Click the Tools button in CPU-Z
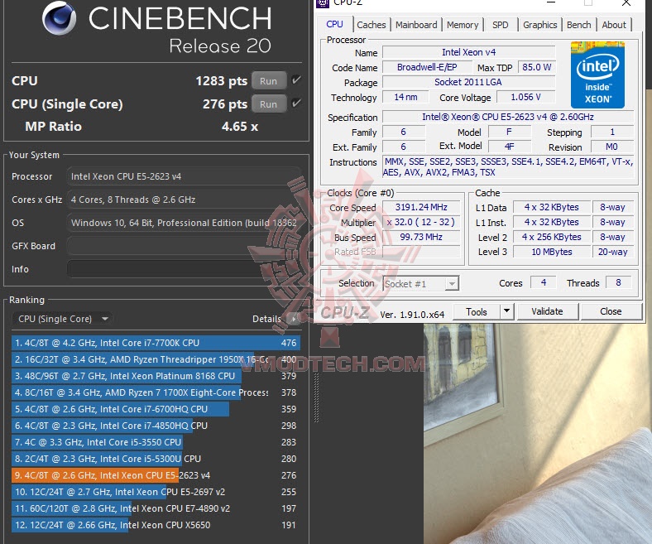Image resolution: width=652 pixels, height=544 pixels. tap(477, 312)
